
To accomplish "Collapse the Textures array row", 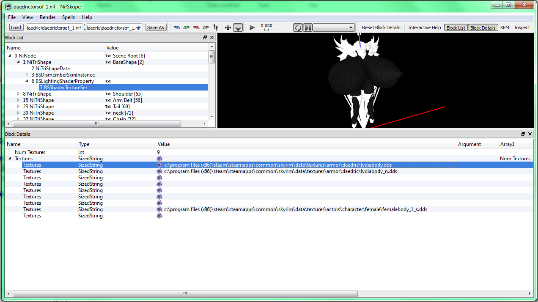I will pyautogui.click(x=10, y=159).
